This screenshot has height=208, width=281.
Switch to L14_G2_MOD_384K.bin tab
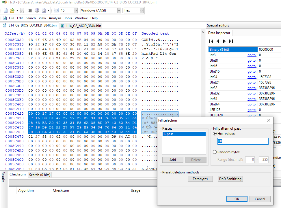81,26
